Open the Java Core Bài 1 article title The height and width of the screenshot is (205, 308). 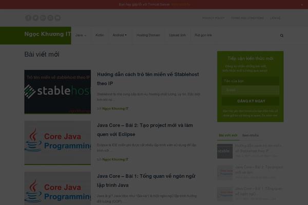click(146, 180)
